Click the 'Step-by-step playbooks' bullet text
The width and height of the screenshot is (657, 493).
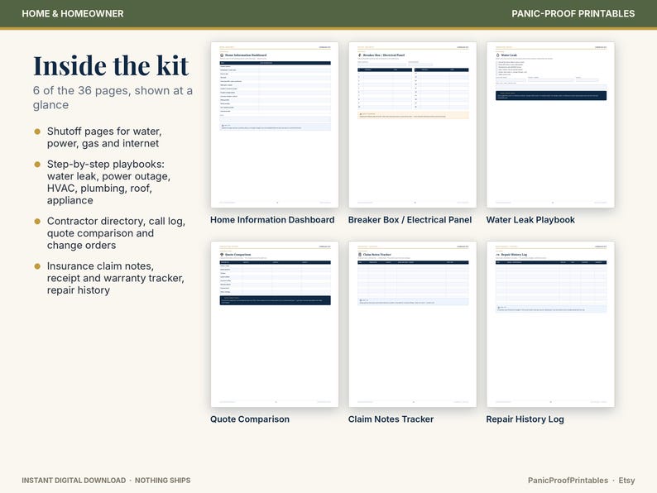(108, 182)
